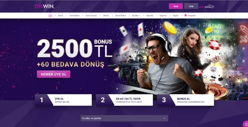Viewport: 248px width, 127px height.
Task: Navigate to Sanal Bahis
Action: (x=121, y=16)
